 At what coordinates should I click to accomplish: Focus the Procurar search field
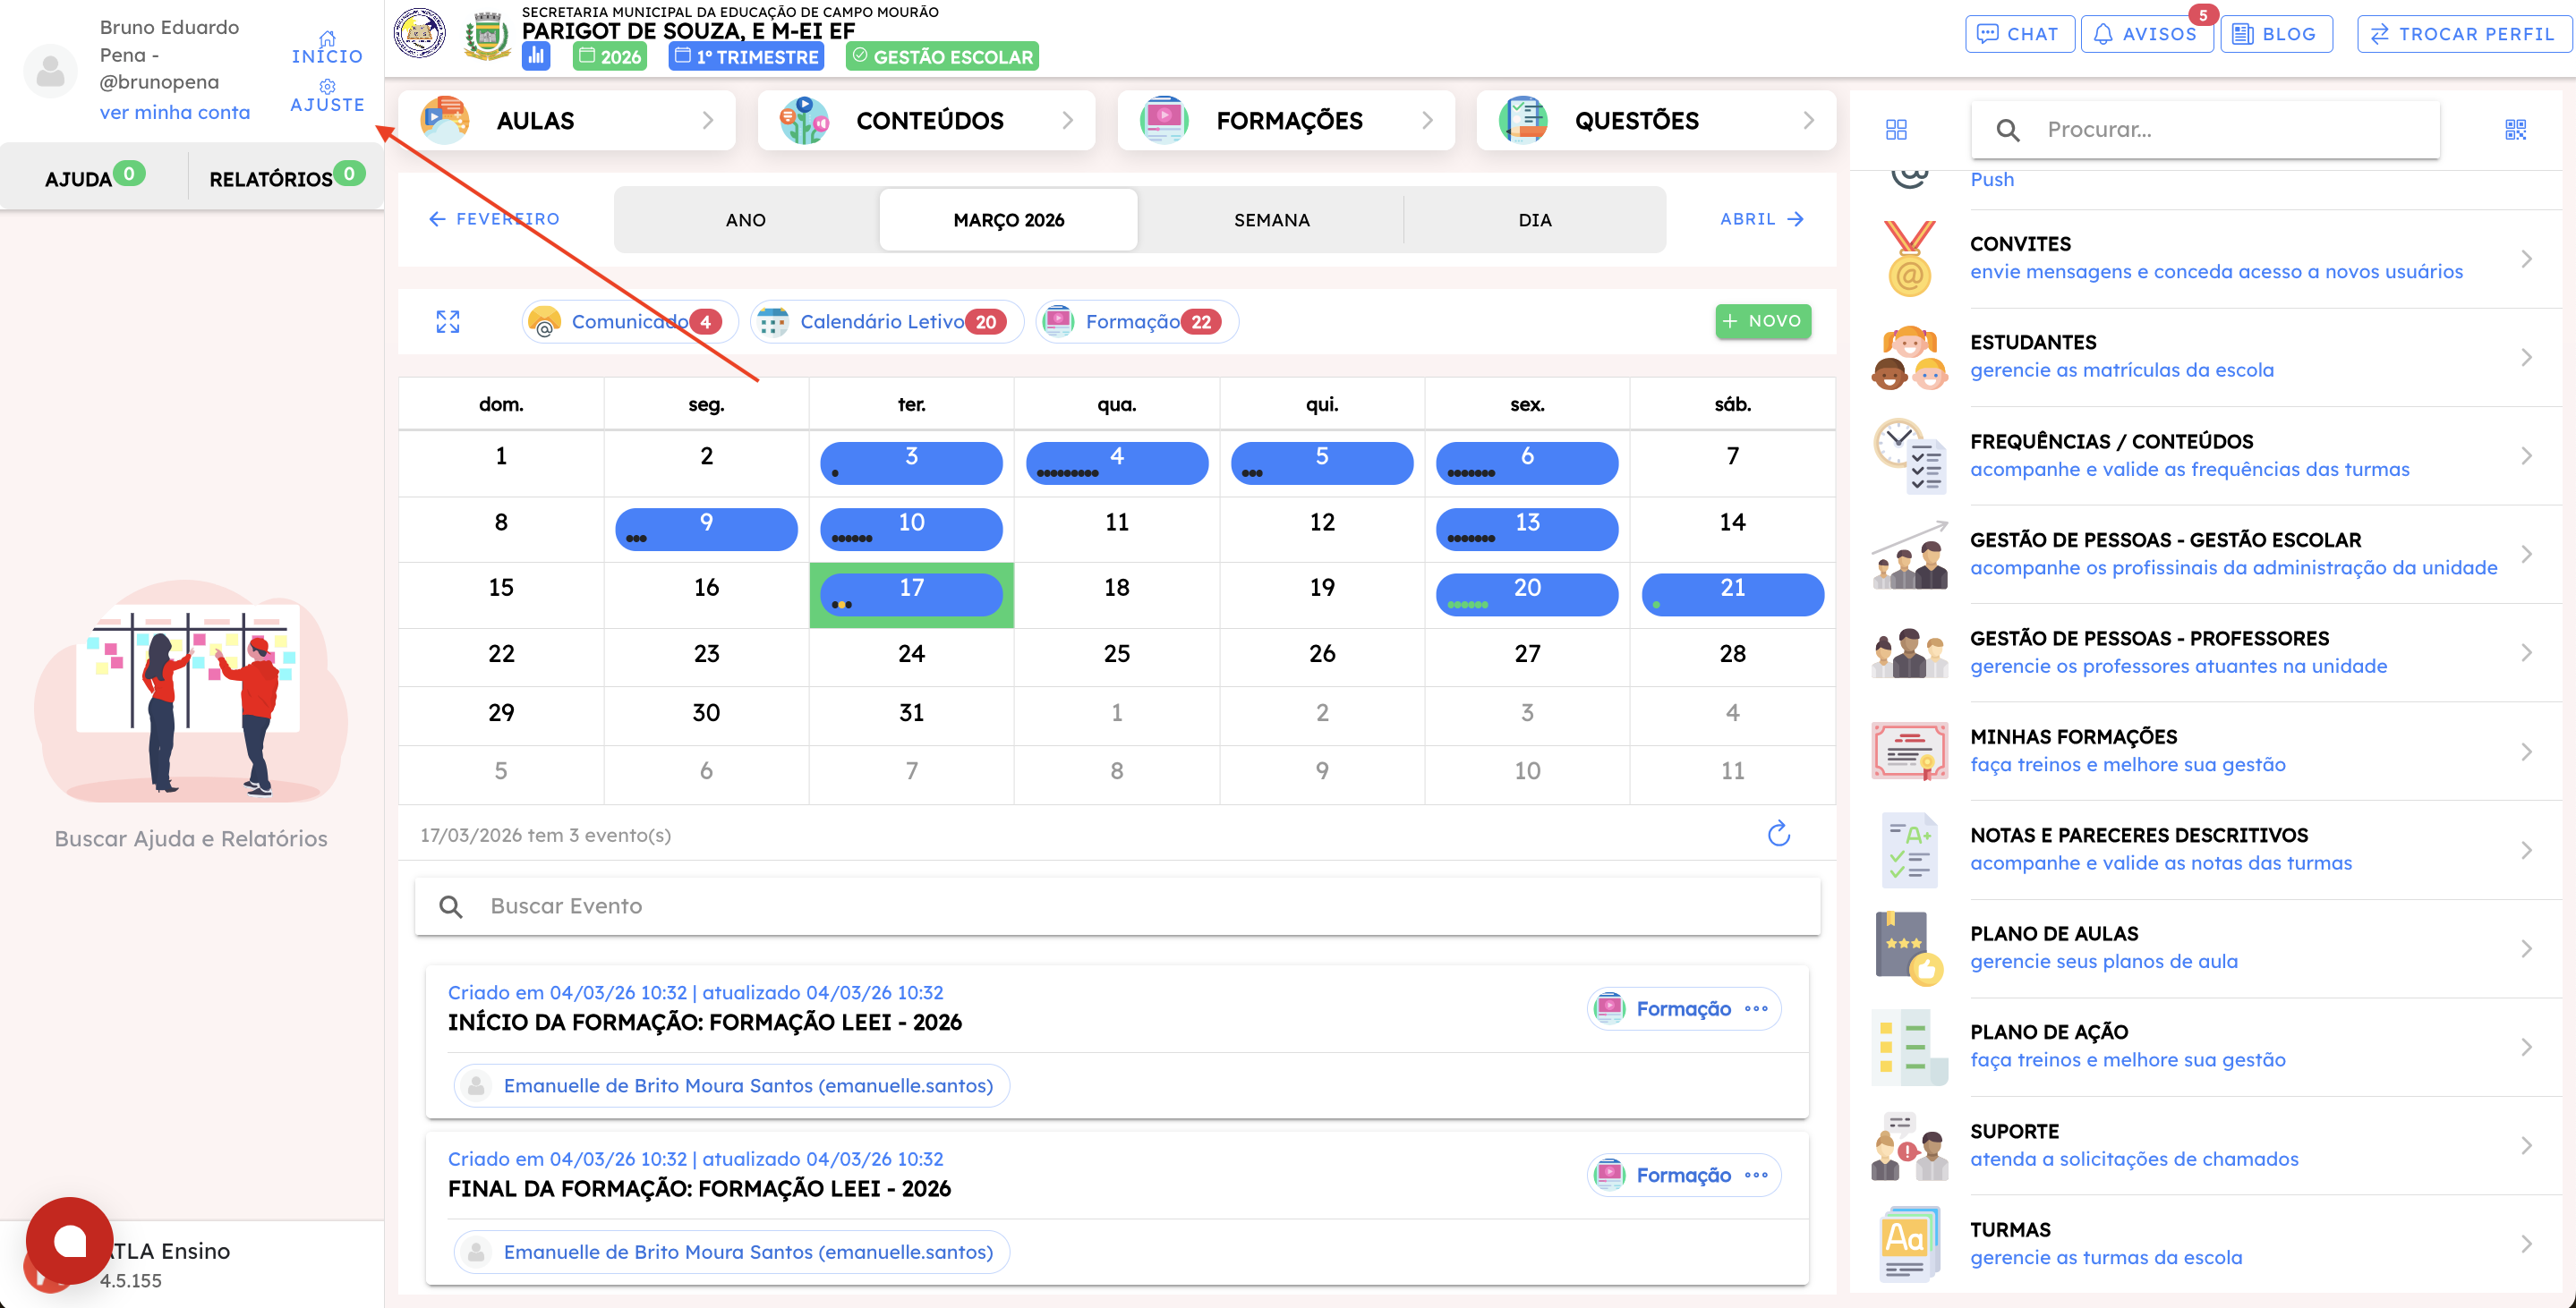tap(2205, 130)
